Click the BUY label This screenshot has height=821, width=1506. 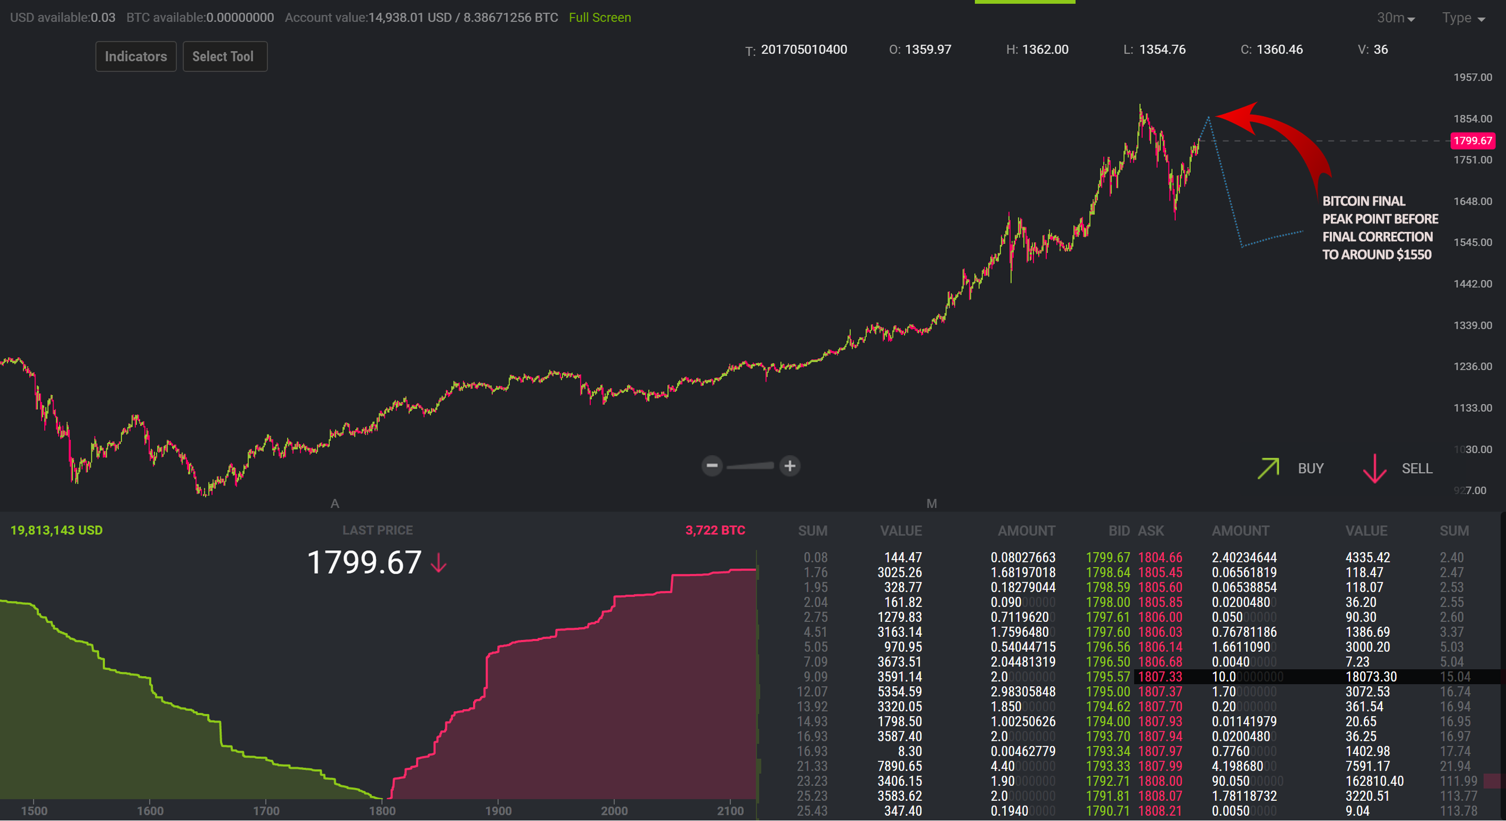pyautogui.click(x=1311, y=469)
